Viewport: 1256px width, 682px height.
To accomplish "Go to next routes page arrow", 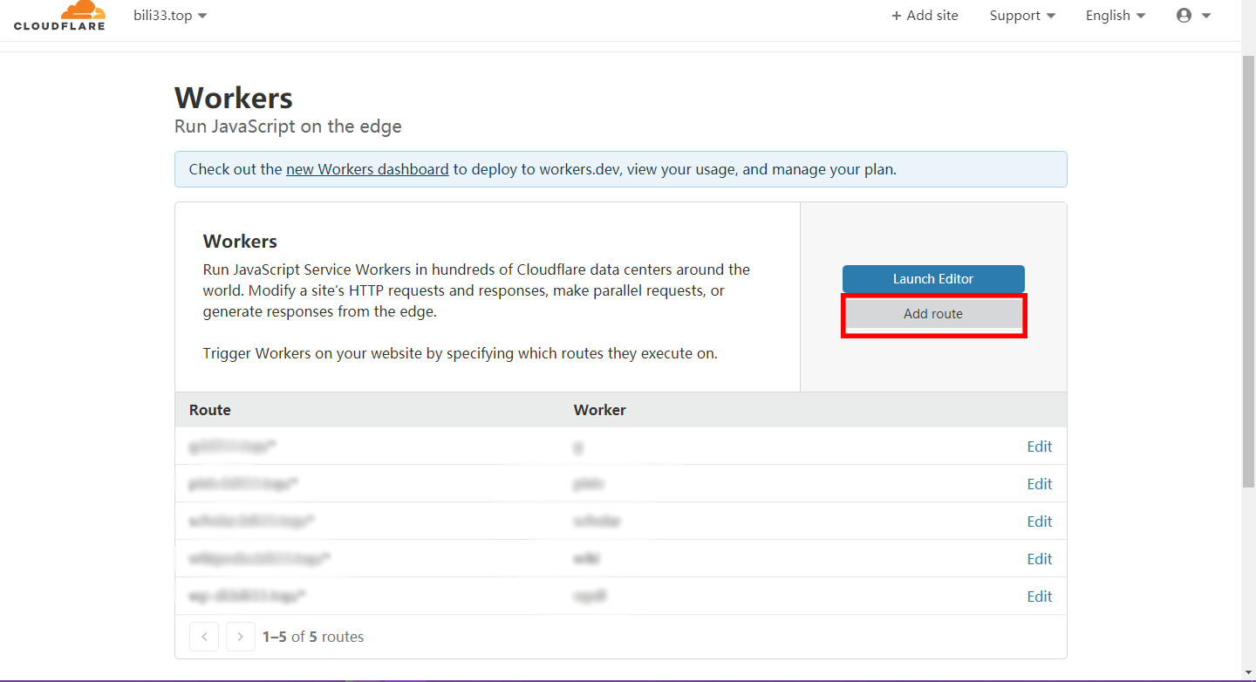I will [241, 637].
